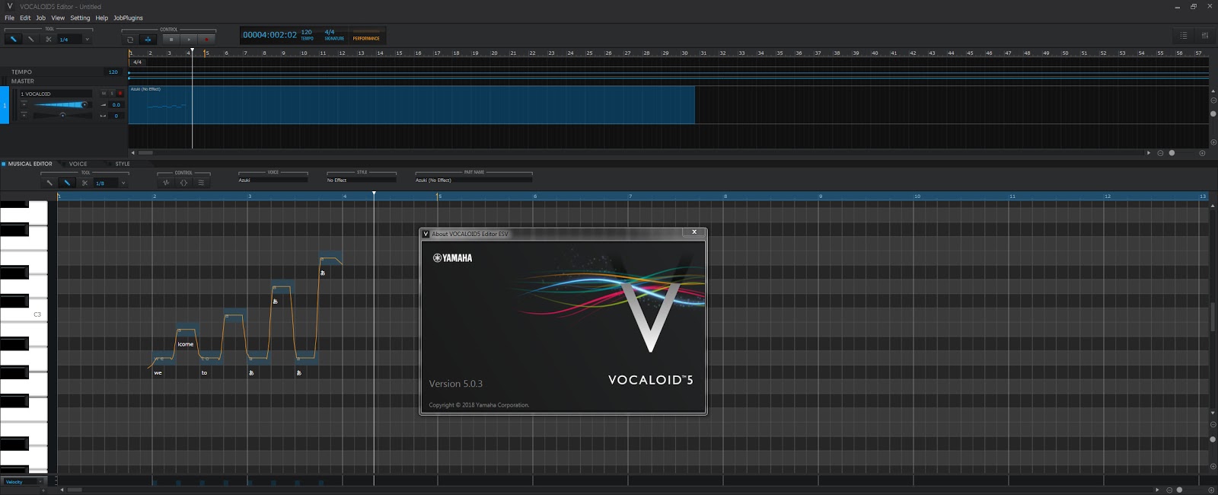Open the File menu
Screen dimensions: 1218x495
coord(9,18)
